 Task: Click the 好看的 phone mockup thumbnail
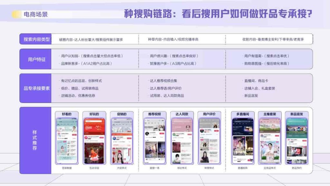point(67,141)
